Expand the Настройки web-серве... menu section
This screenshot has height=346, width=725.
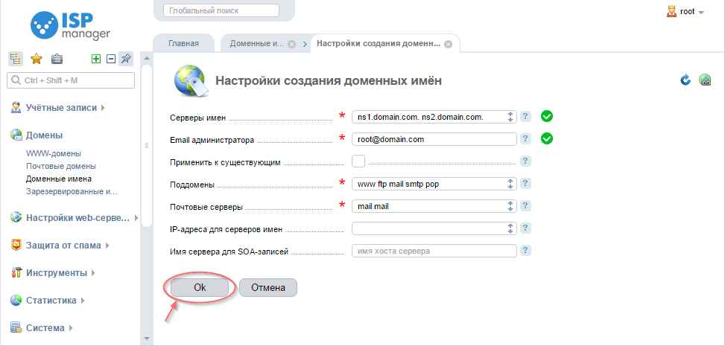[136, 217]
